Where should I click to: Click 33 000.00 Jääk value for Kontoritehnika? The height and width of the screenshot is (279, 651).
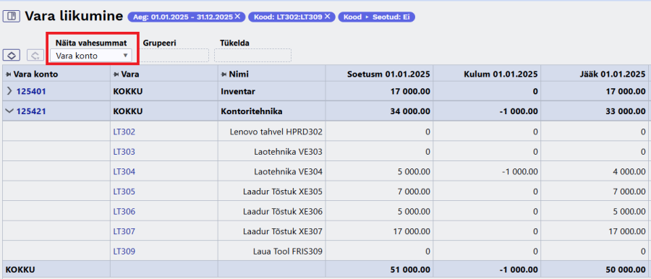point(626,112)
